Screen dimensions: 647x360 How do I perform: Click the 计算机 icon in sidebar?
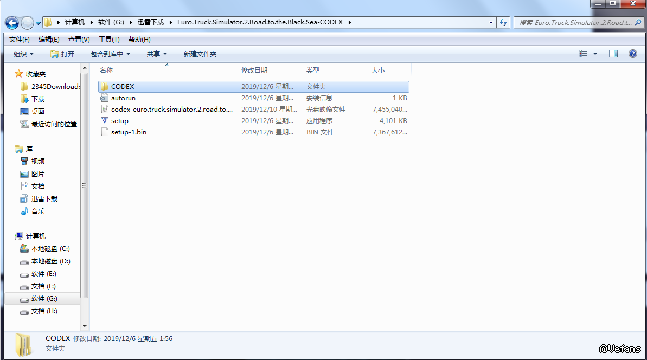tap(18, 236)
